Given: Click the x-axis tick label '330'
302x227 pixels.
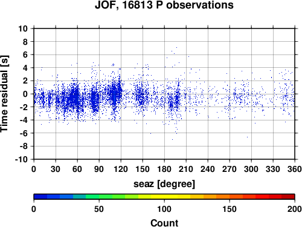Looking at the screenshot, I should click(x=273, y=169).
